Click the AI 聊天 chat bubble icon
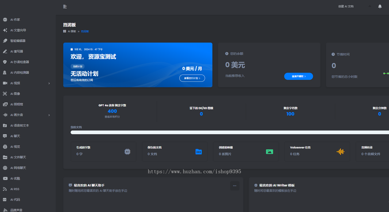 pos(5,136)
